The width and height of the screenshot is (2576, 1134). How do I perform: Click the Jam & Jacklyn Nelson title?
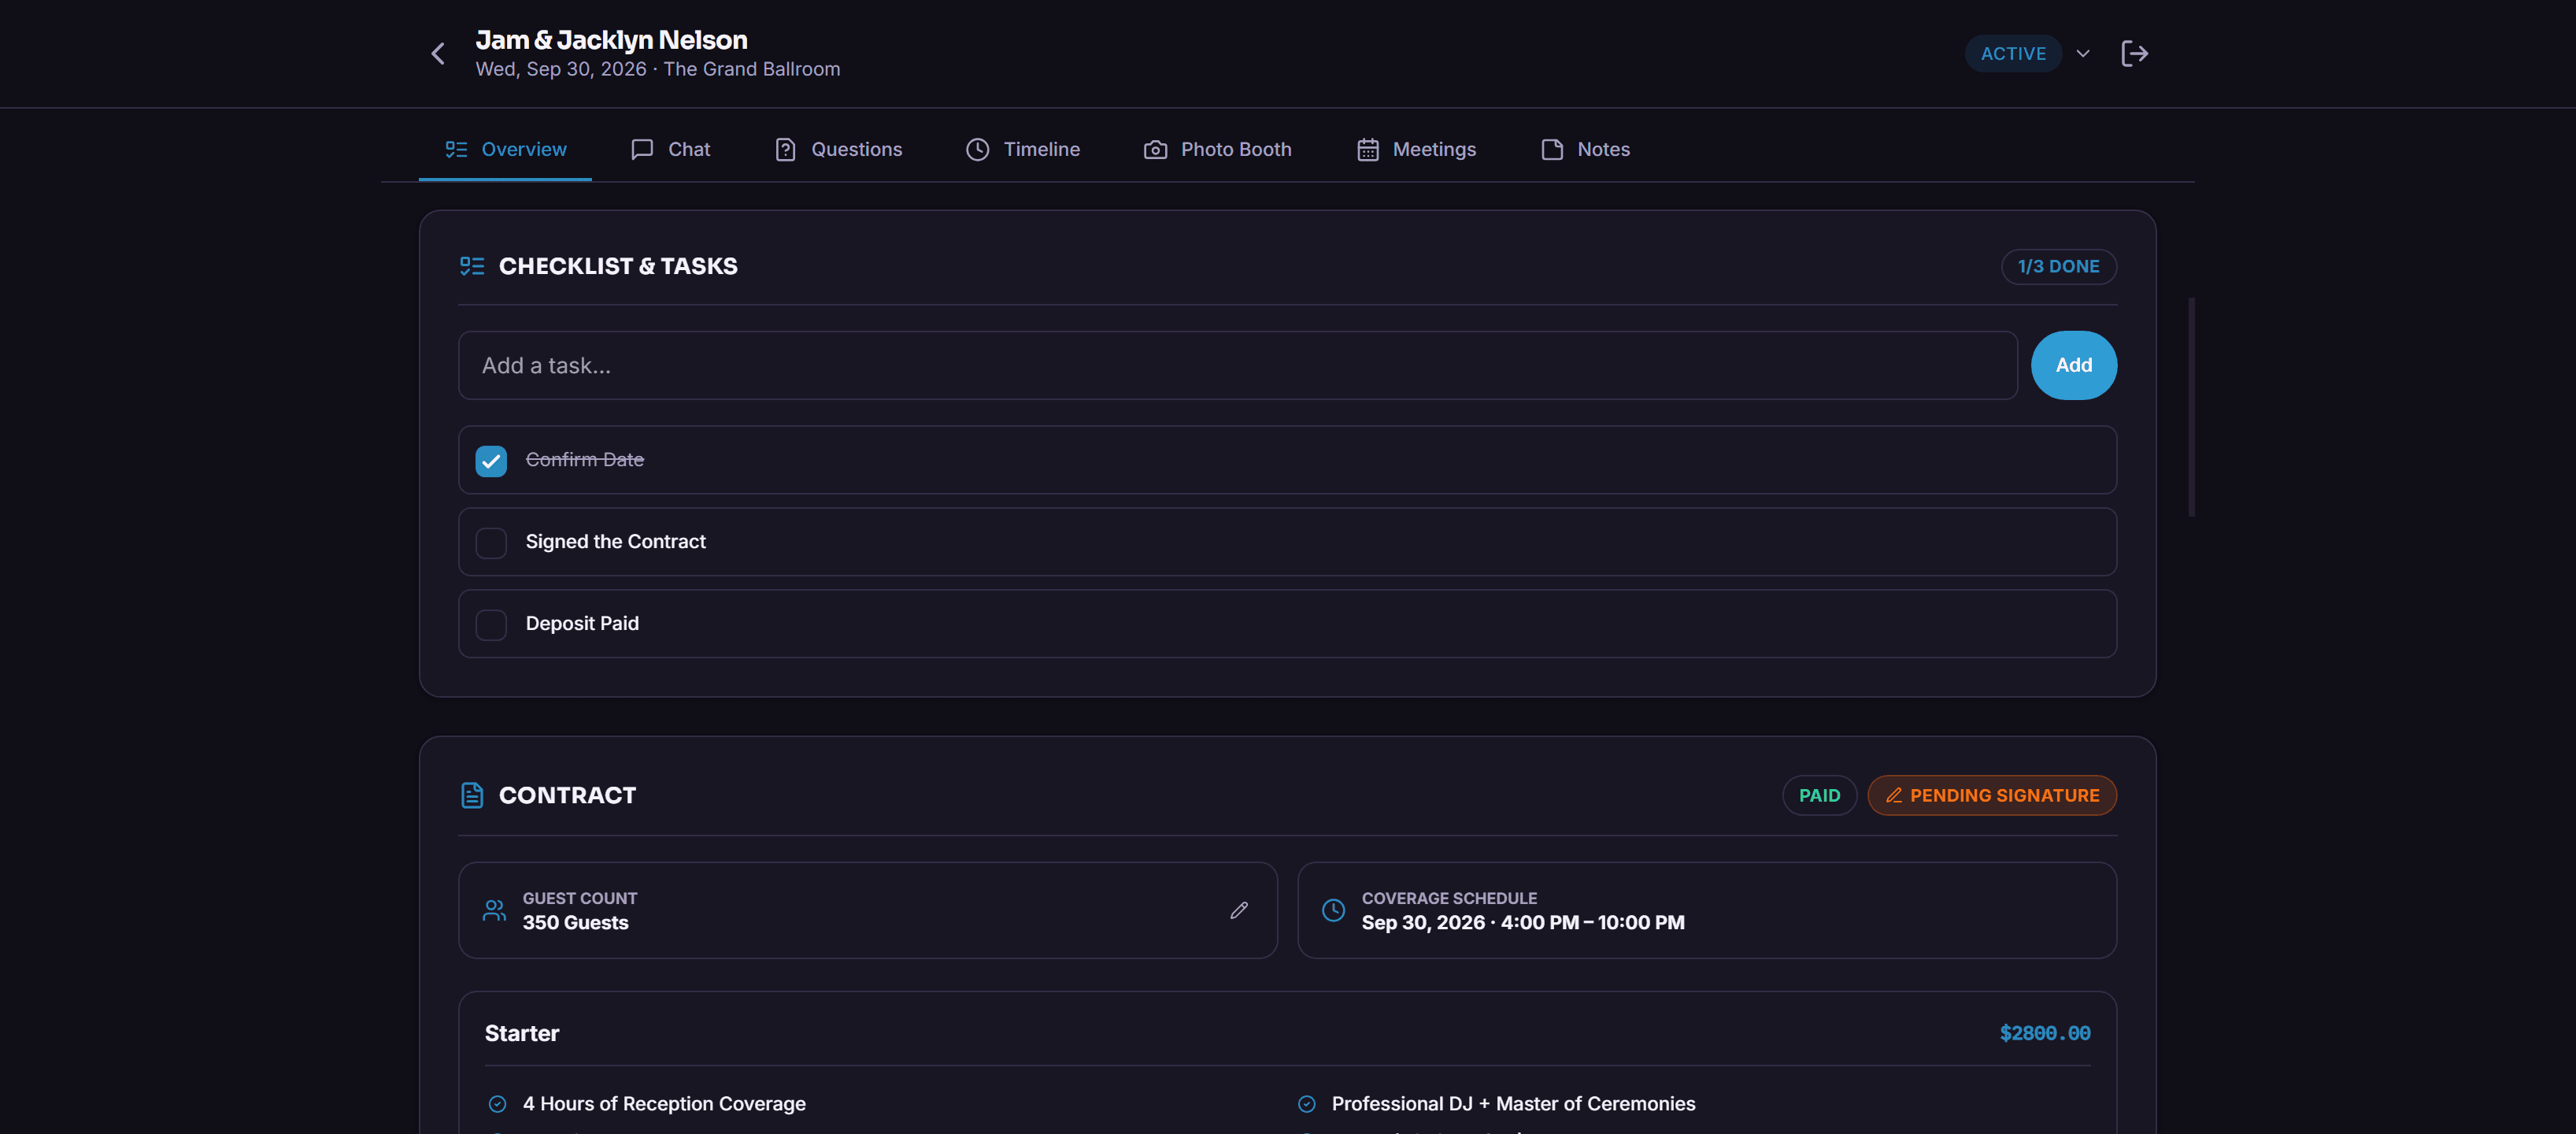coord(611,40)
